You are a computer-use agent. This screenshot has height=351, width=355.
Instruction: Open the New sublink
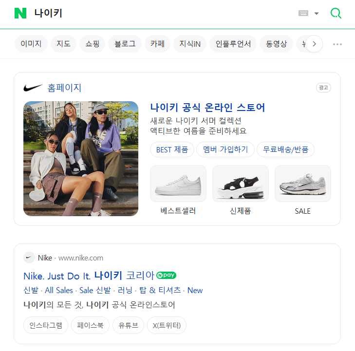tap(195, 290)
